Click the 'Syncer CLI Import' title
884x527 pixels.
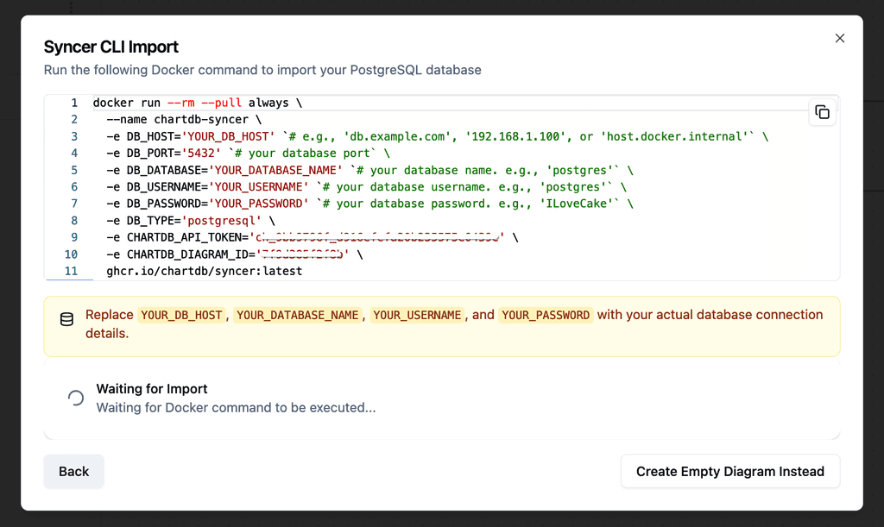111,47
